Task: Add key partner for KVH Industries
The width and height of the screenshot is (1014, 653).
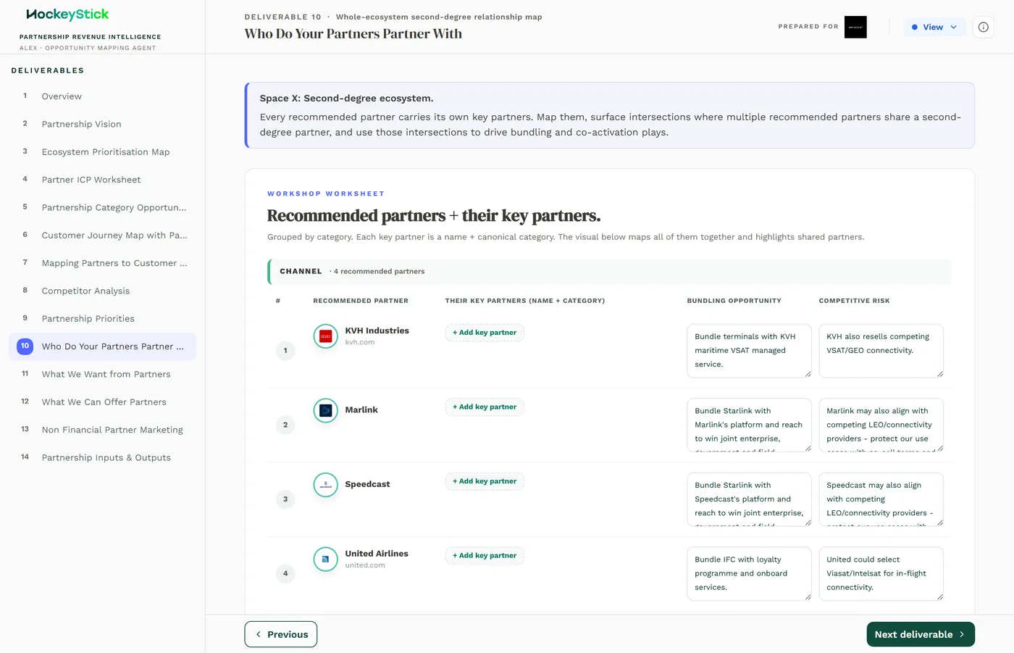Action: point(485,333)
